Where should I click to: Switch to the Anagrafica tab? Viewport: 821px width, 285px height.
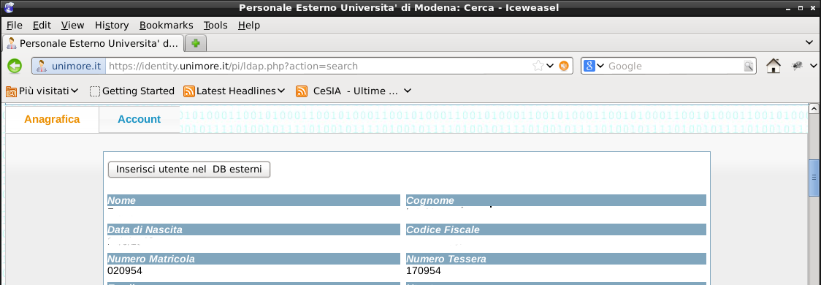pyautogui.click(x=52, y=119)
